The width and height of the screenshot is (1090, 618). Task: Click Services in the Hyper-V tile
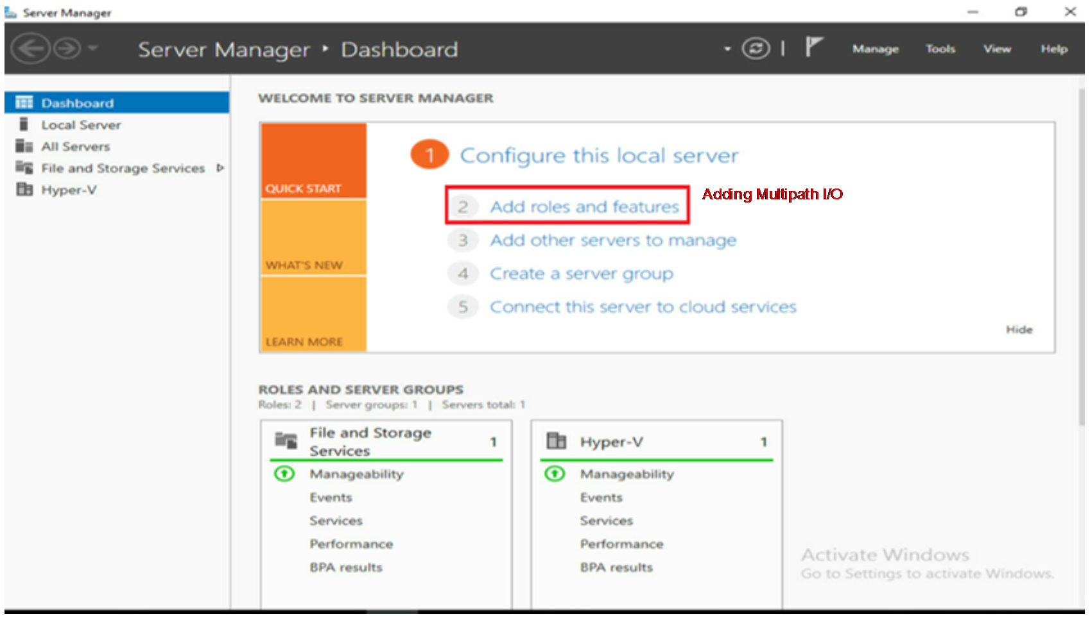pos(607,521)
